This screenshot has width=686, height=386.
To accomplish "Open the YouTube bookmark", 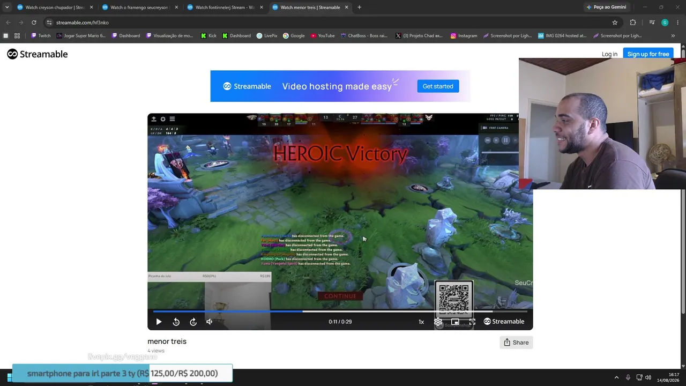I will [x=323, y=36].
